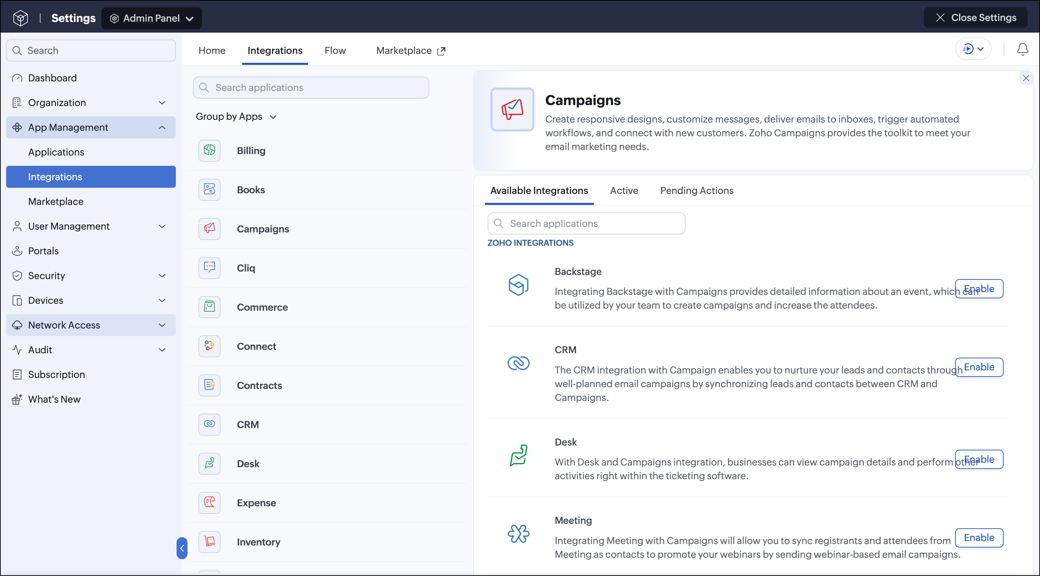The width and height of the screenshot is (1040, 576).
Task: Open the notifications bell
Action: (x=1022, y=49)
